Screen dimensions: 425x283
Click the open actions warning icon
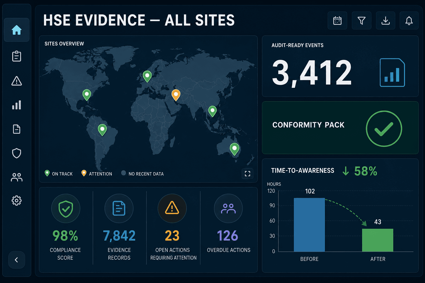coord(172,208)
